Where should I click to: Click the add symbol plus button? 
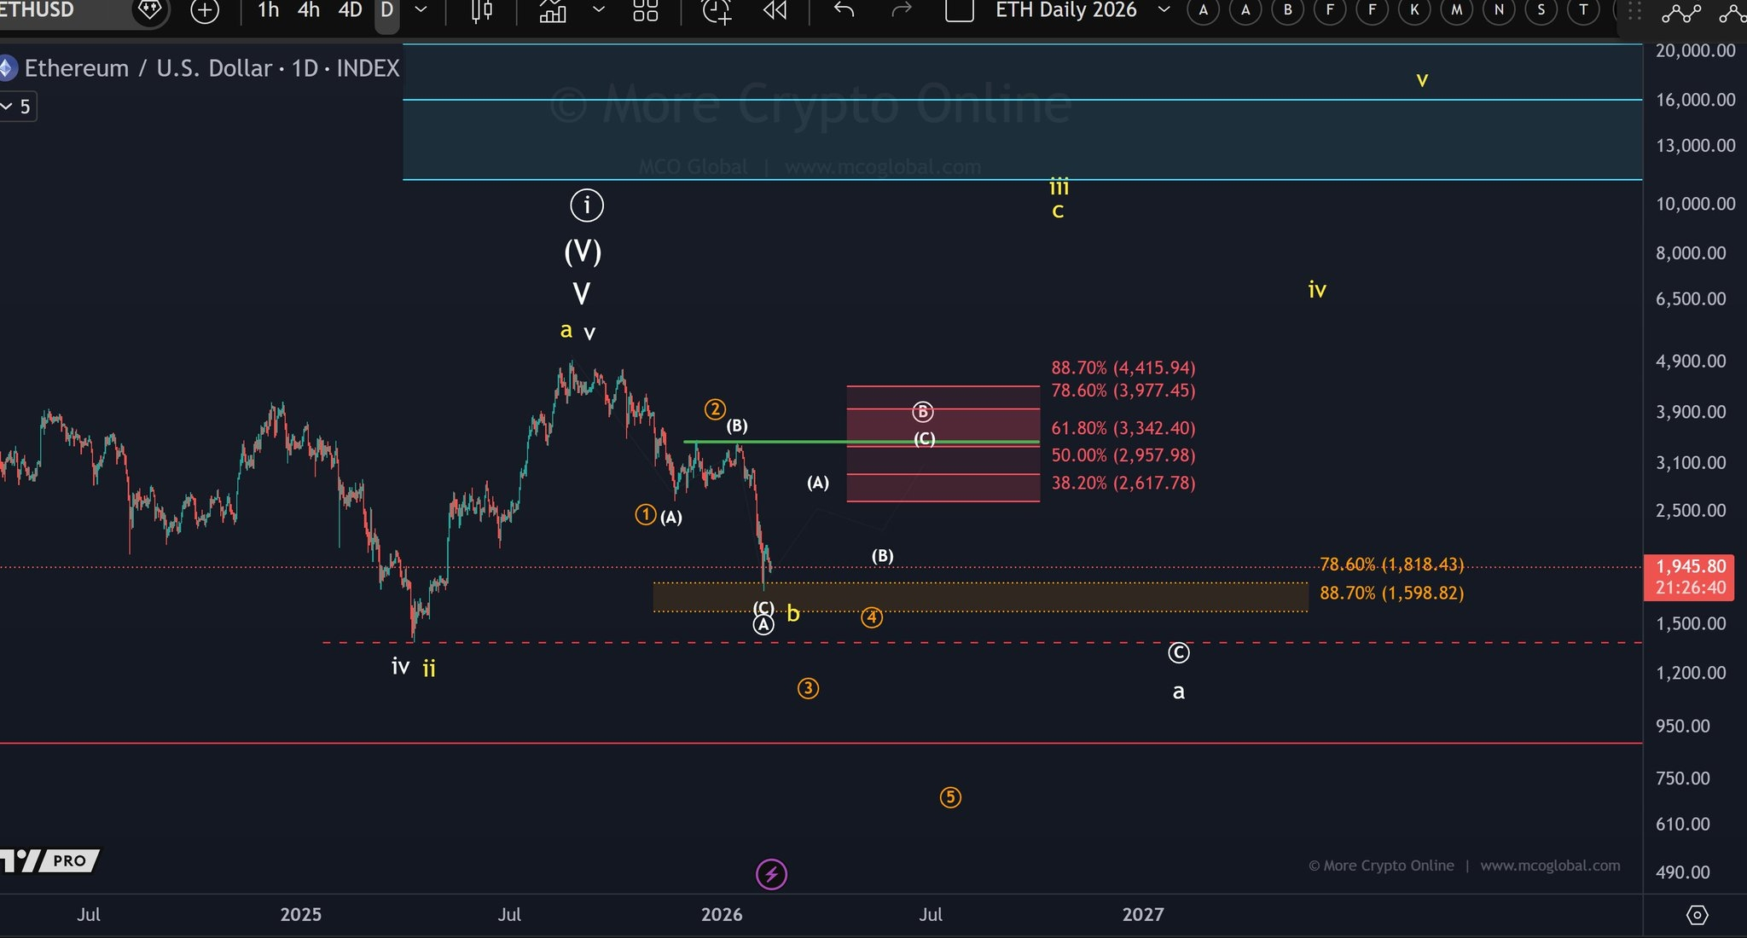click(205, 11)
